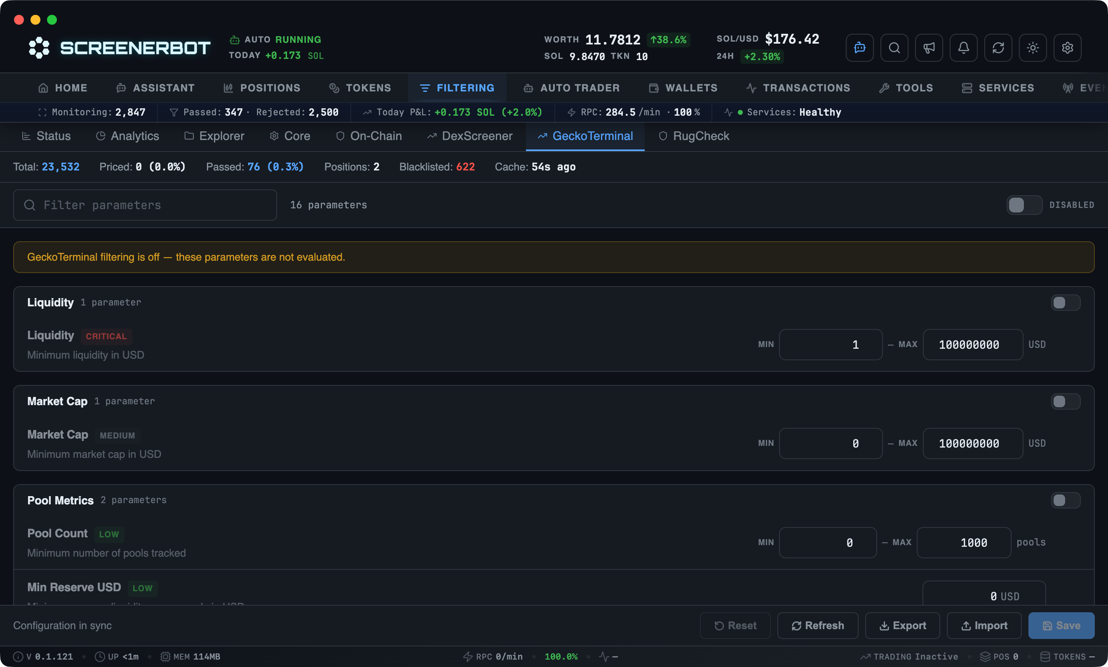Switch to the Analytics sub-tab
Screen dimensions: 1108x667
click(x=127, y=136)
